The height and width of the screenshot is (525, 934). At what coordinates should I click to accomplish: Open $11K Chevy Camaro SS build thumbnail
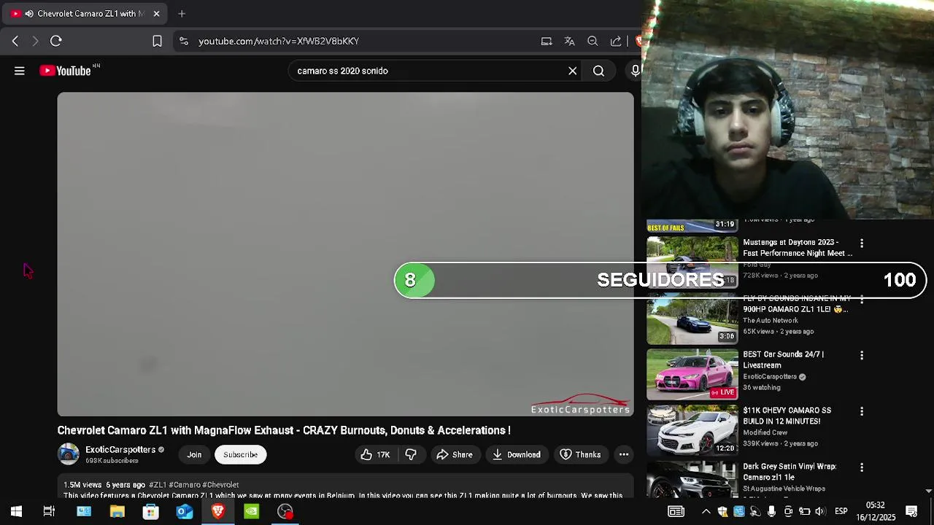(x=692, y=431)
